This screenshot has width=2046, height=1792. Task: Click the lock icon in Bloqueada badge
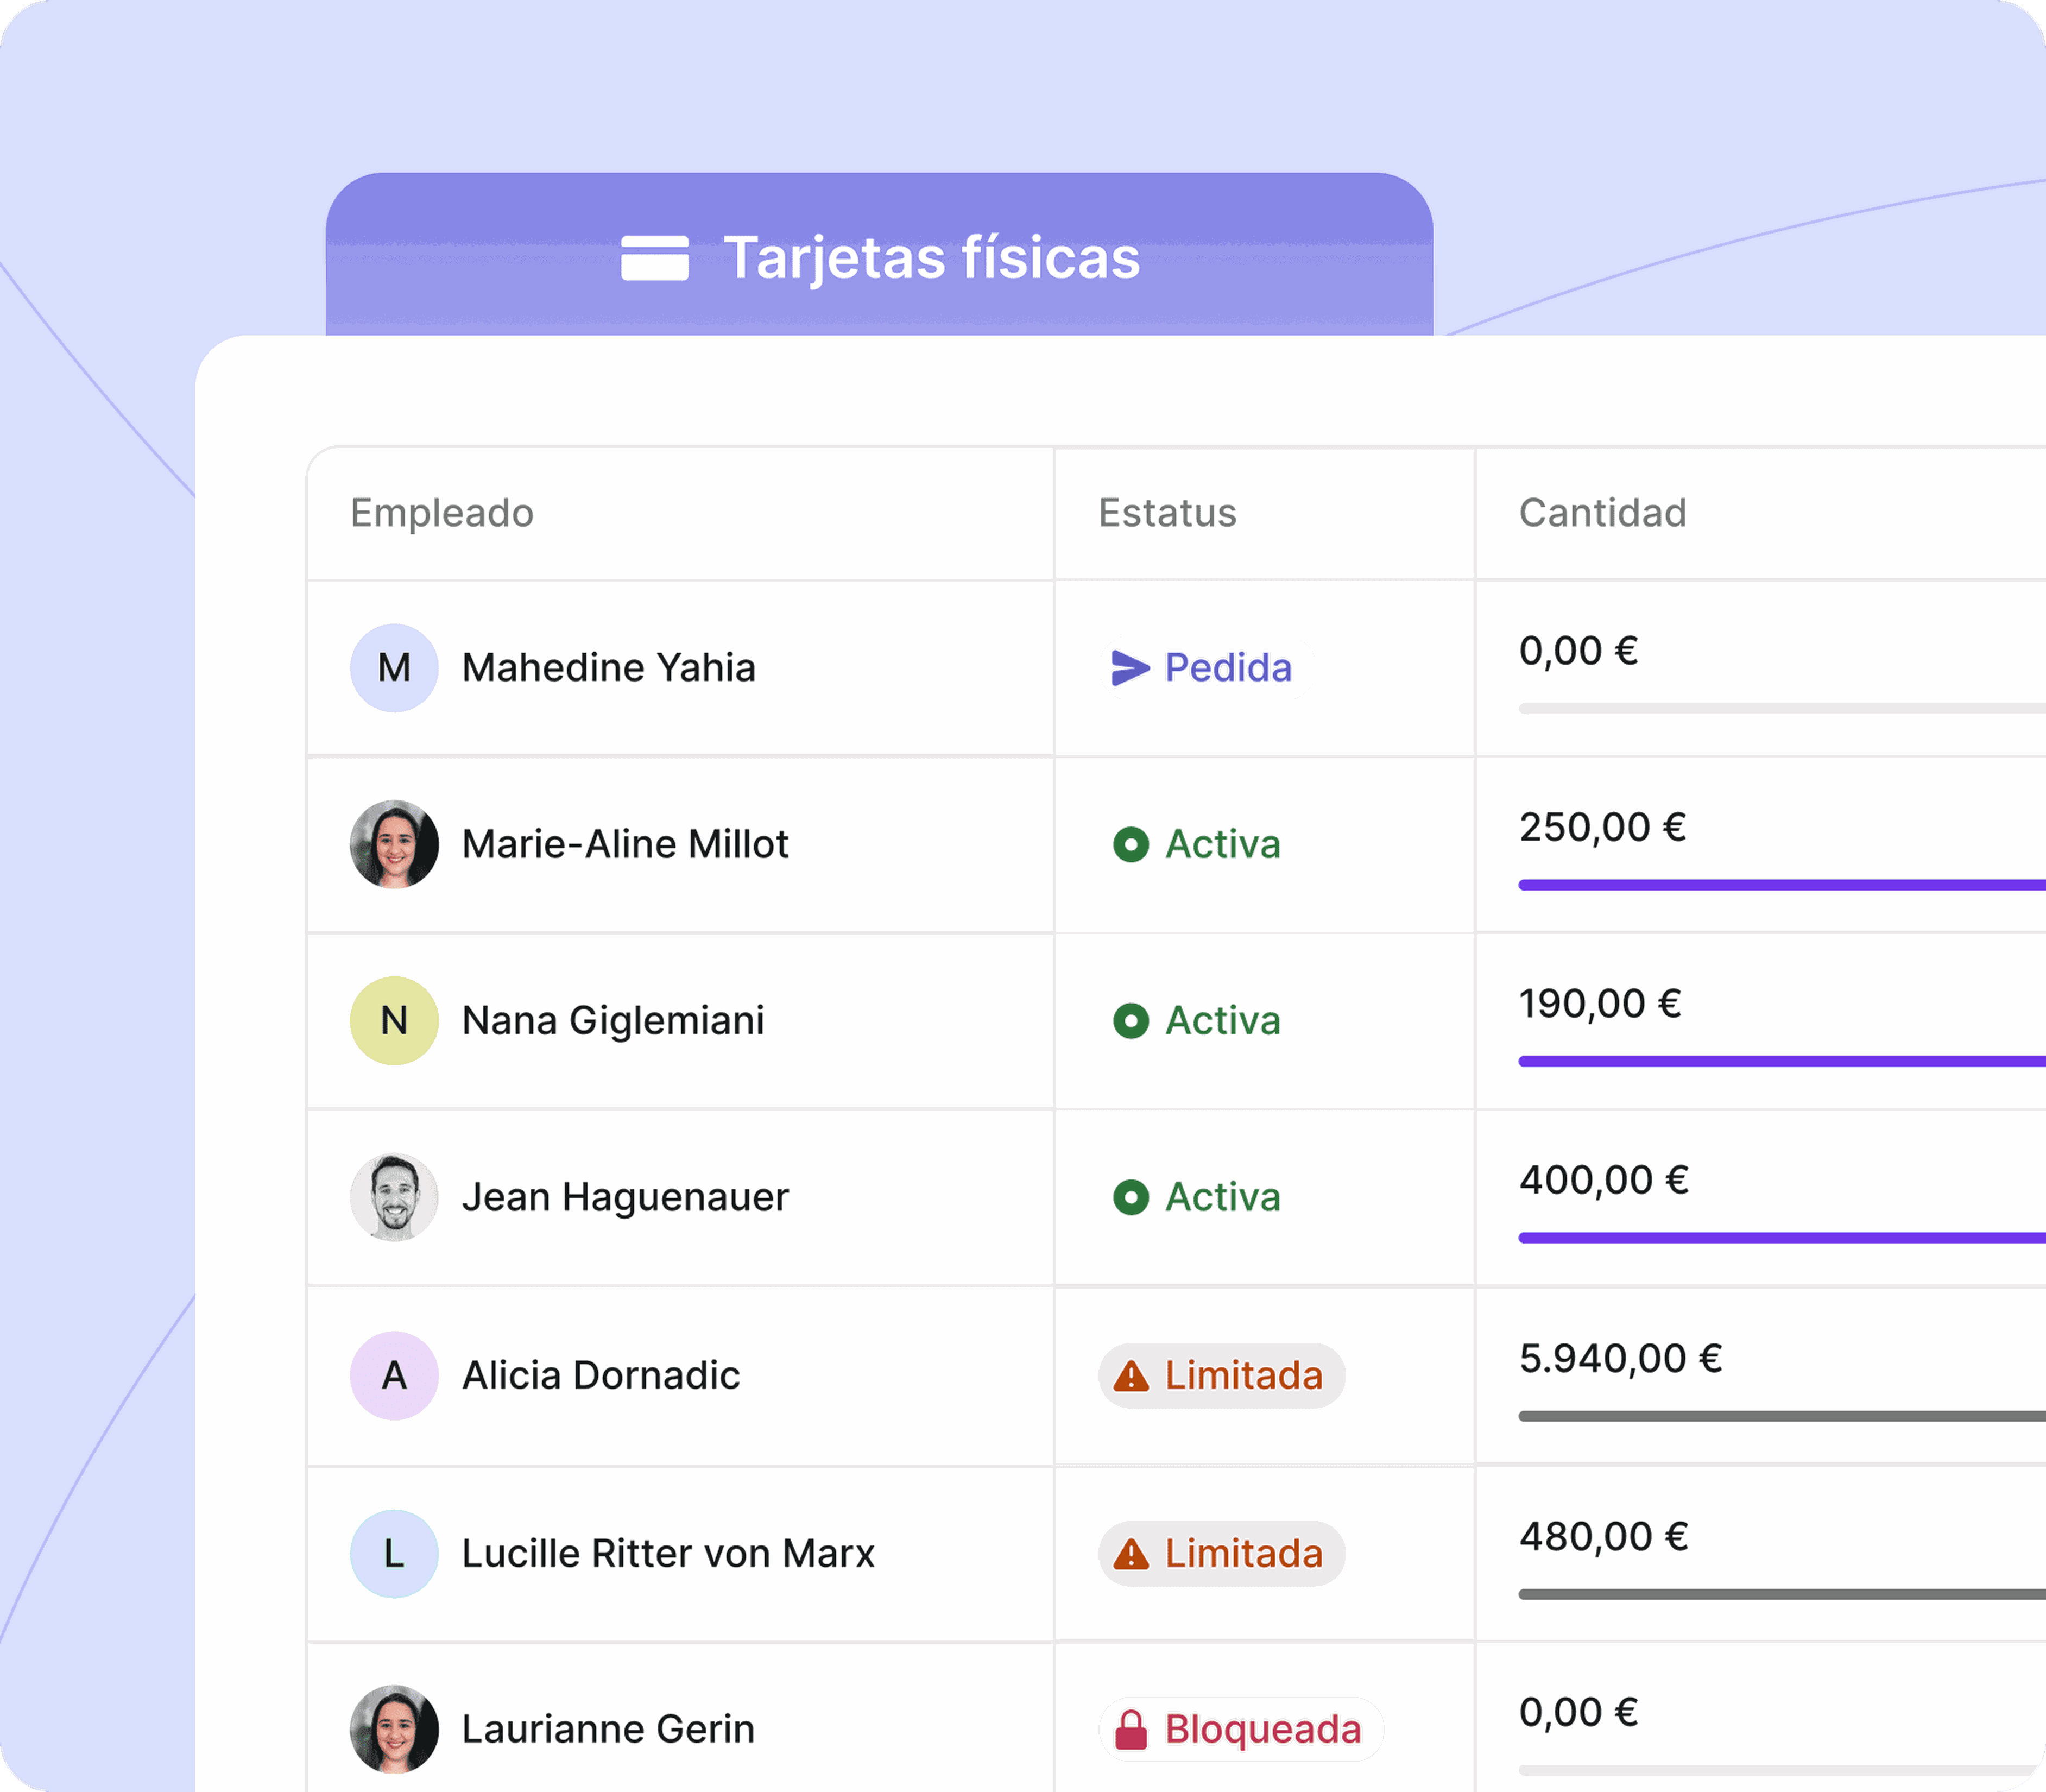pyautogui.click(x=1131, y=1729)
